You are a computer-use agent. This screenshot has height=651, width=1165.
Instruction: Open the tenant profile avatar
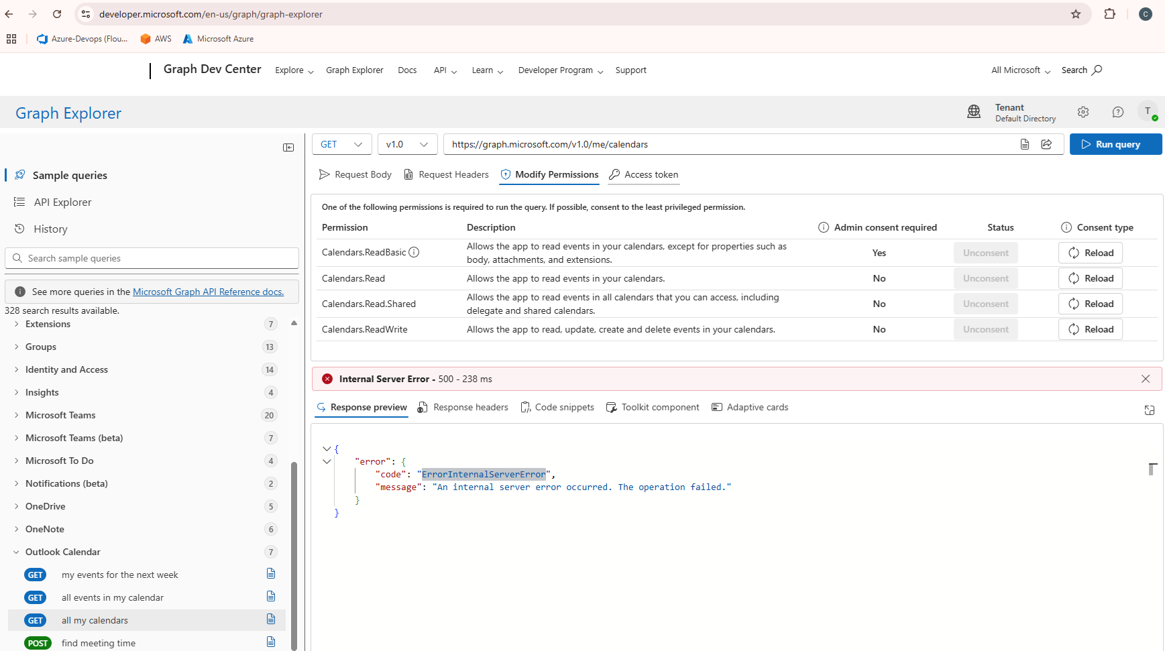[1148, 111]
